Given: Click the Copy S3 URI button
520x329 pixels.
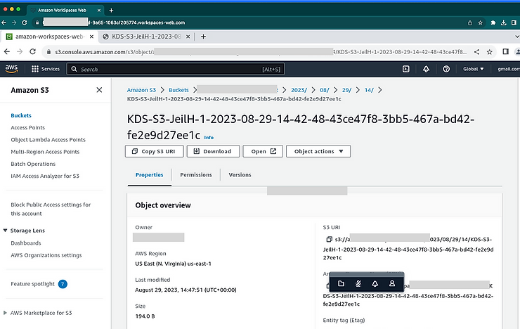Looking at the screenshot, I should (154, 151).
